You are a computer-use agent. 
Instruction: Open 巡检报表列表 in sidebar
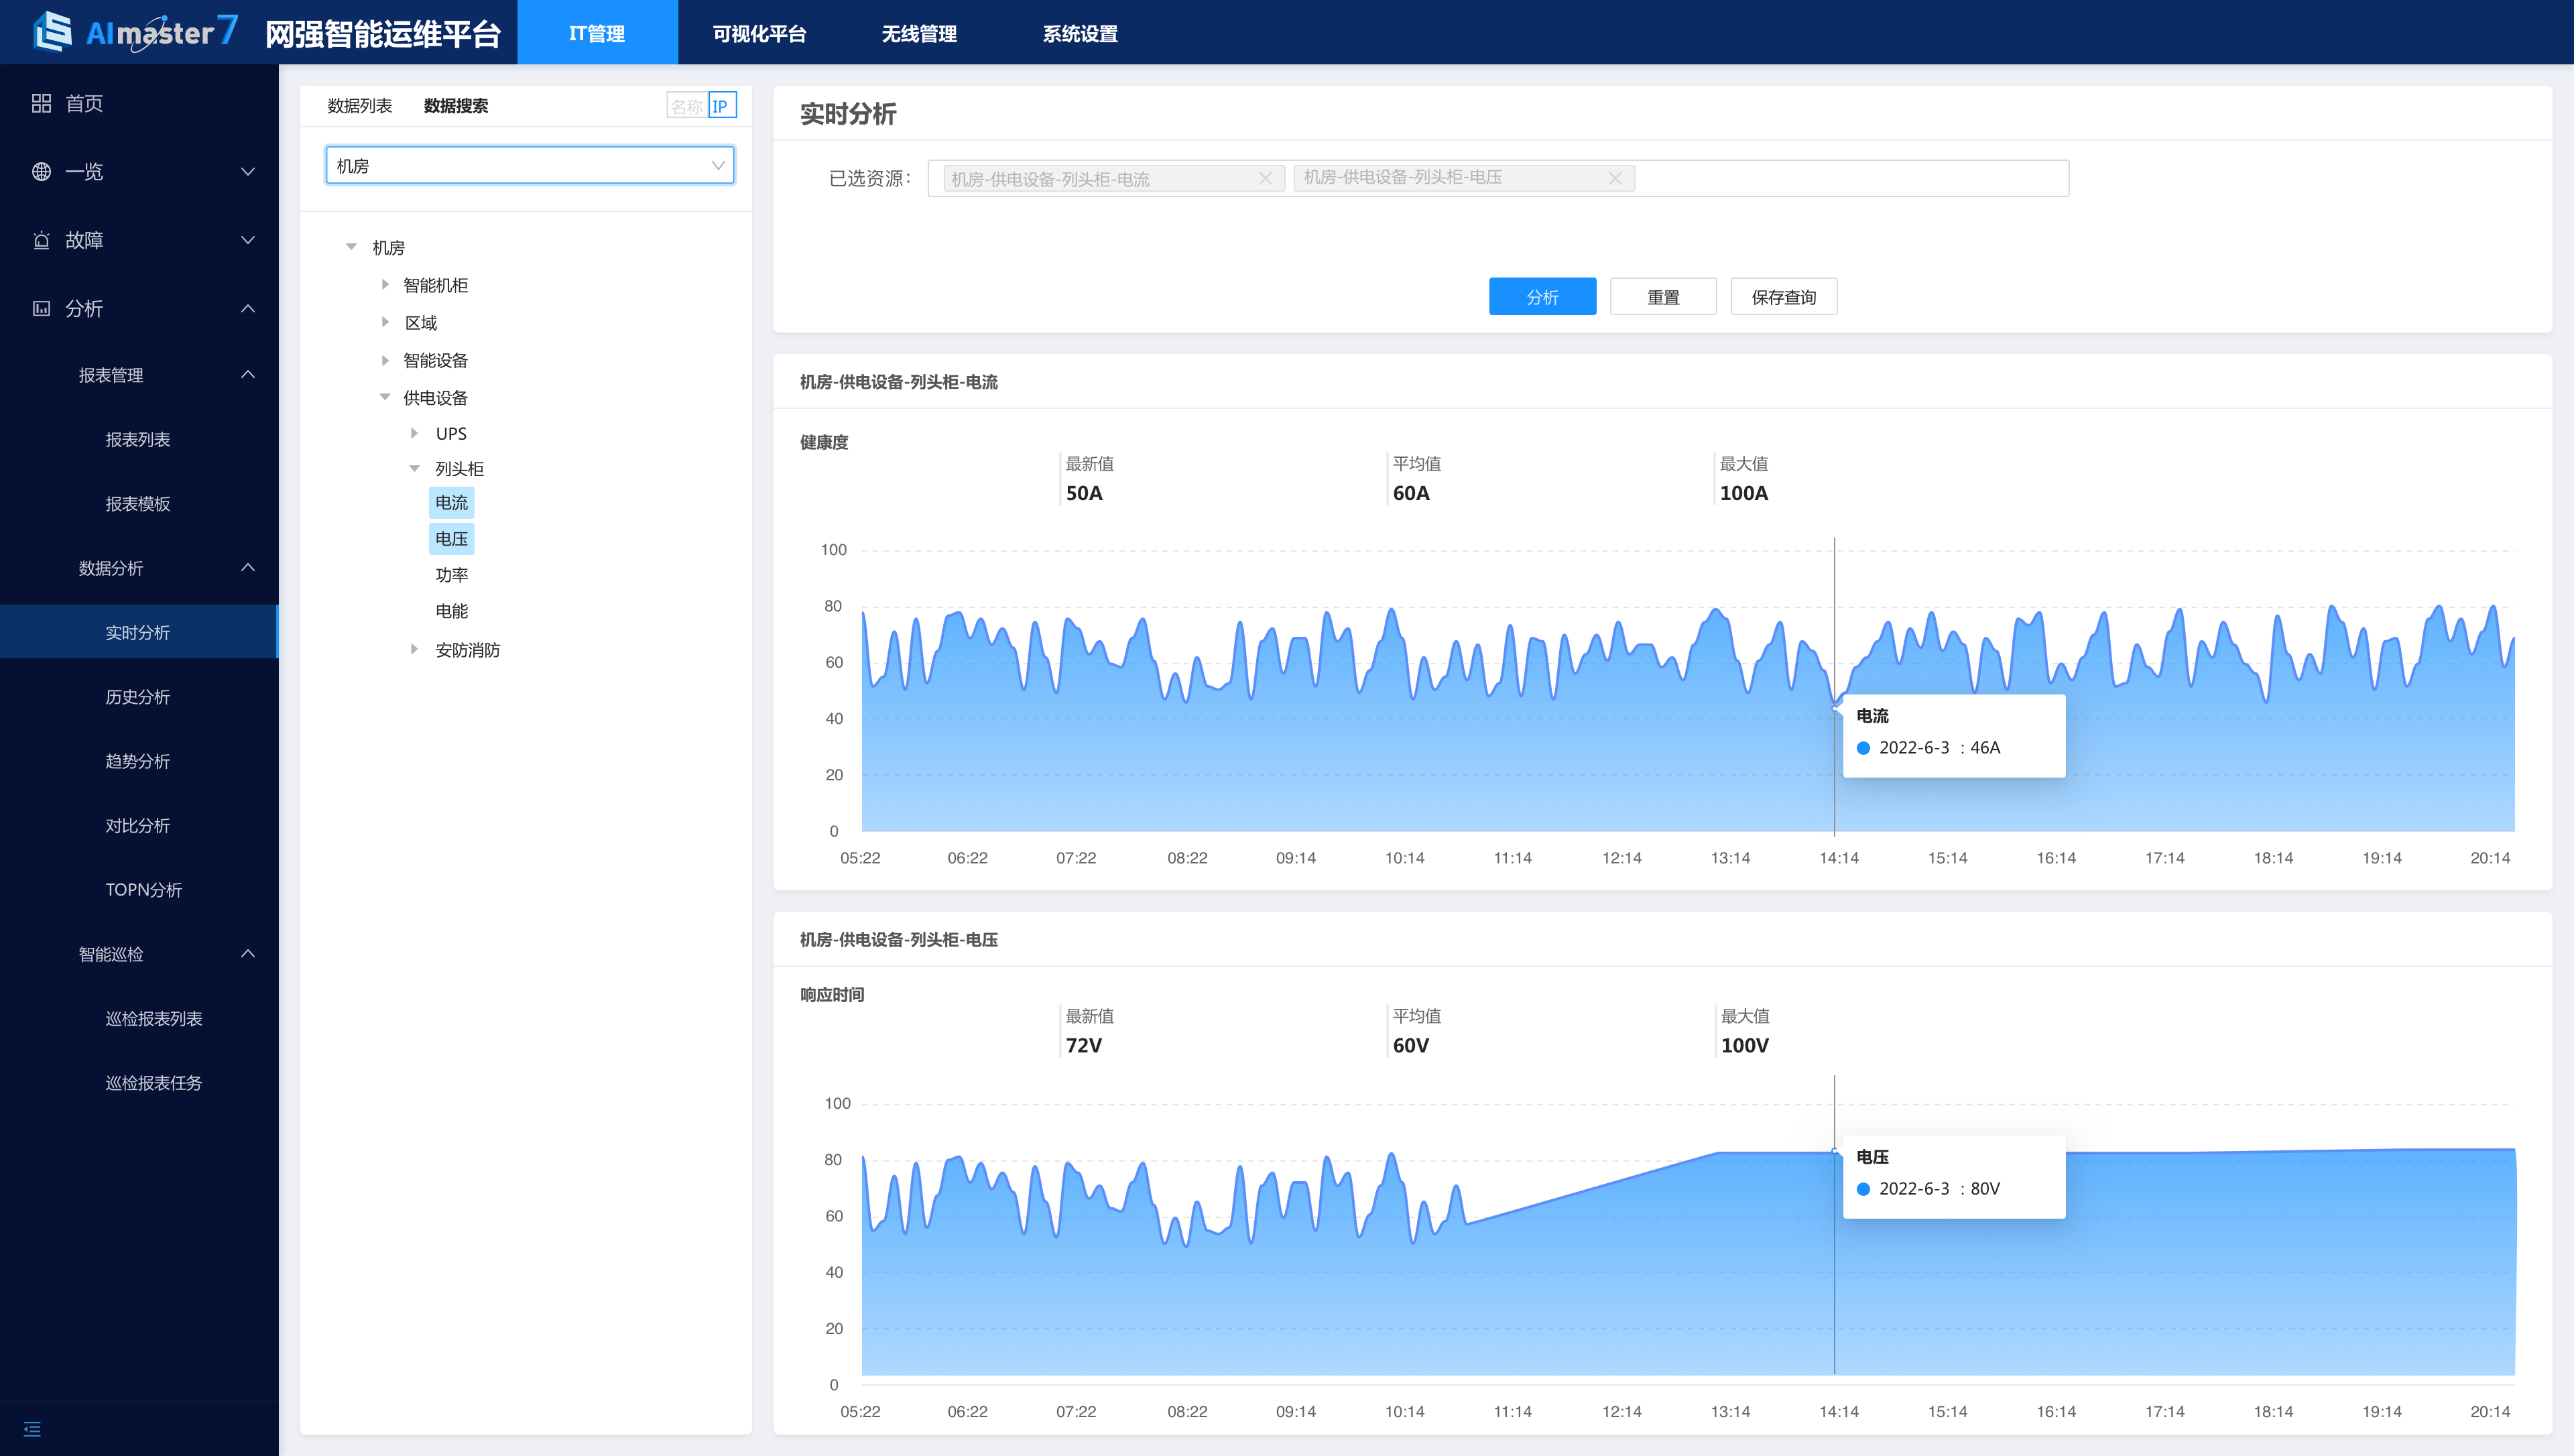point(154,1018)
